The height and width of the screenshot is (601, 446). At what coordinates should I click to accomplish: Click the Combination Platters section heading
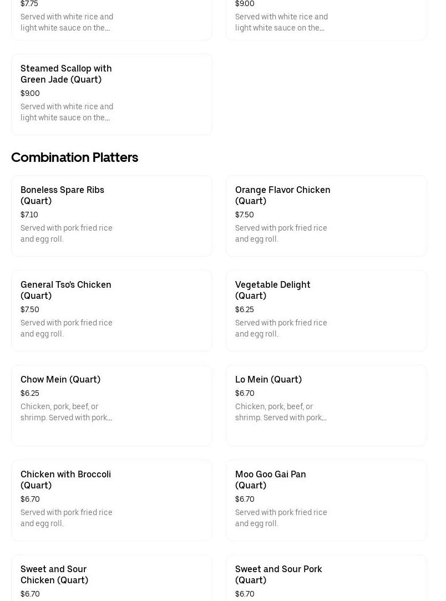point(74,157)
